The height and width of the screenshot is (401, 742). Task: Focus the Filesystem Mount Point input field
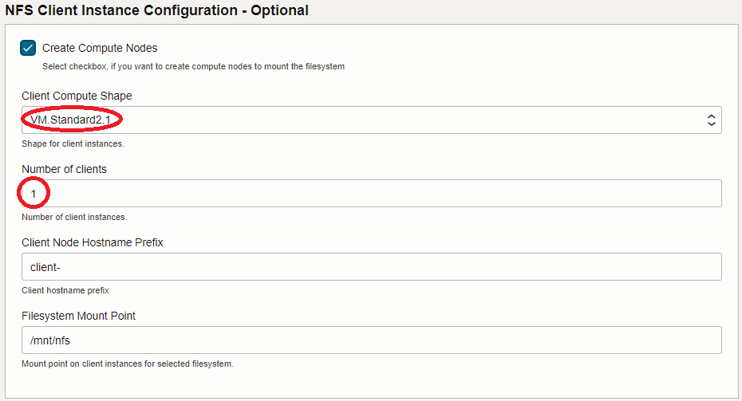coord(371,340)
